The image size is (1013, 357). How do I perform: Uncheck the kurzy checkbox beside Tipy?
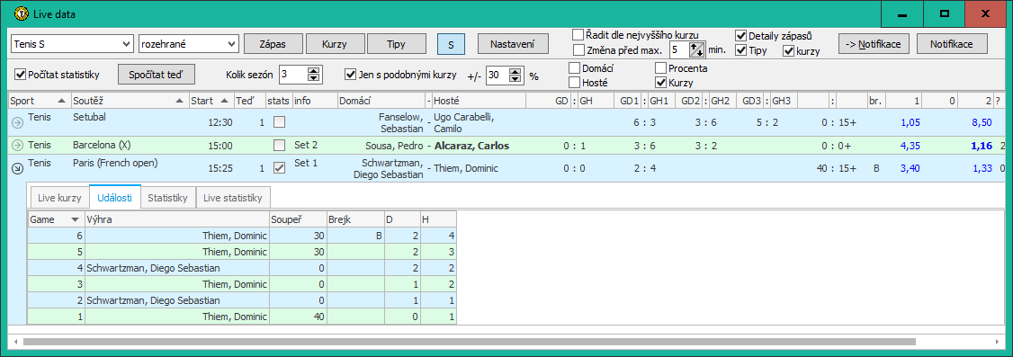(x=788, y=51)
